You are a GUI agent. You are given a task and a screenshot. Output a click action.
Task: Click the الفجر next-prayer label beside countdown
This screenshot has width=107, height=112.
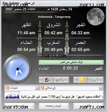click(x=99, y=69)
